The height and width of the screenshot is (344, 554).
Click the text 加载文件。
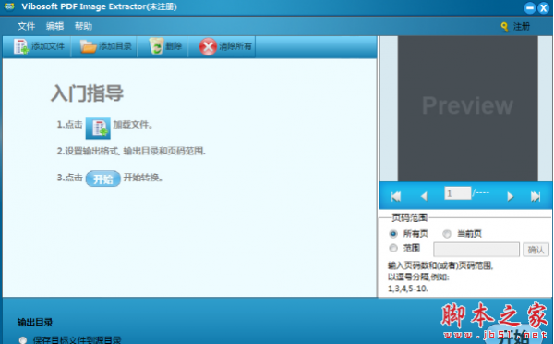(x=132, y=125)
